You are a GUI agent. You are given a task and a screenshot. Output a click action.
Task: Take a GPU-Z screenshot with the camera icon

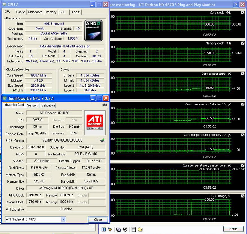104,105
